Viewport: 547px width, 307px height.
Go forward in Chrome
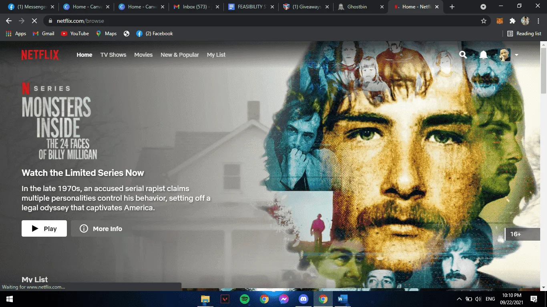[21, 21]
